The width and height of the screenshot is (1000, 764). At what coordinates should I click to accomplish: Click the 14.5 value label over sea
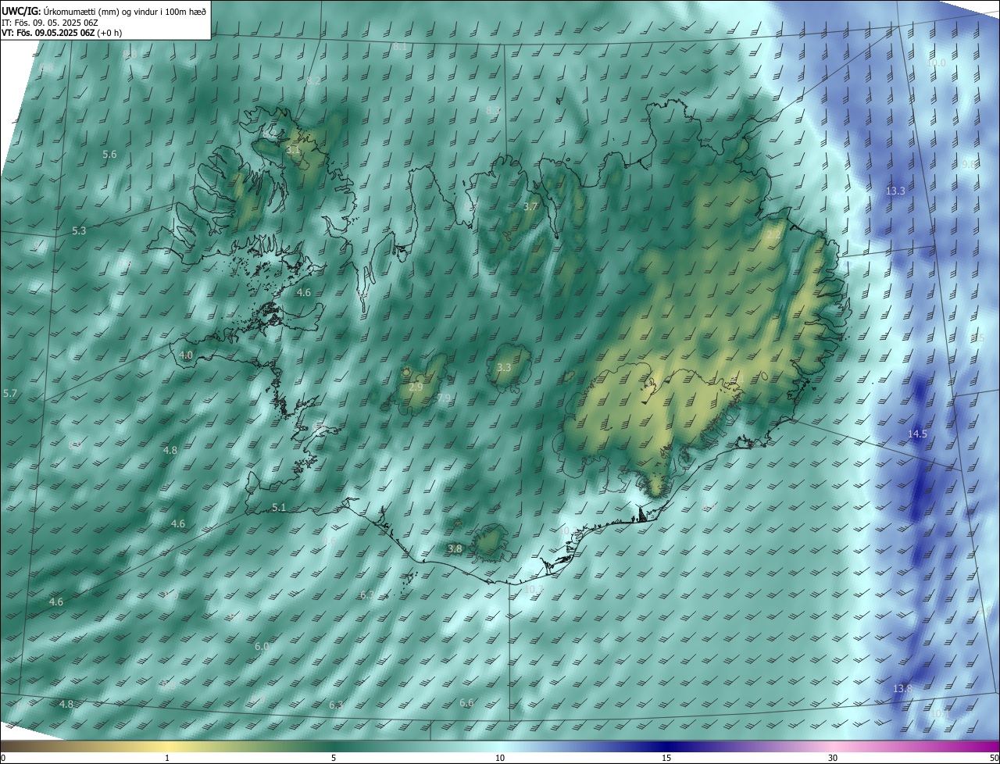click(x=917, y=434)
